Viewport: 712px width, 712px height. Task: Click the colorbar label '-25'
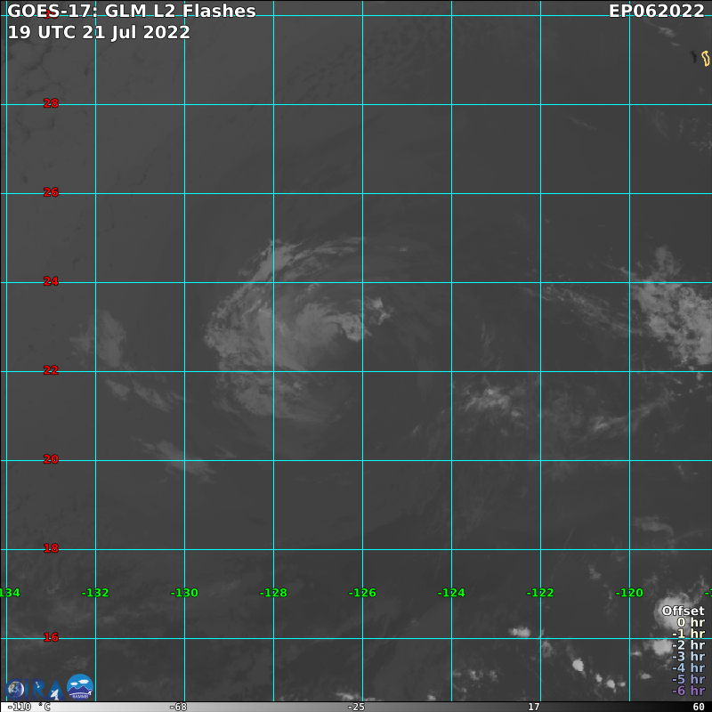click(x=356, y=707)
